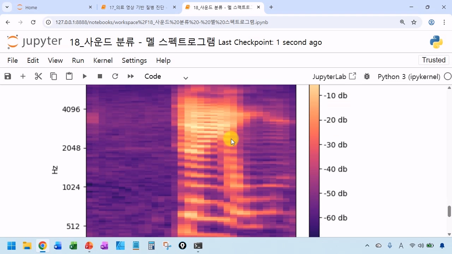Screen dimensions: 452x254
Task: Open the View menu
Action: (x=55, y=60)
